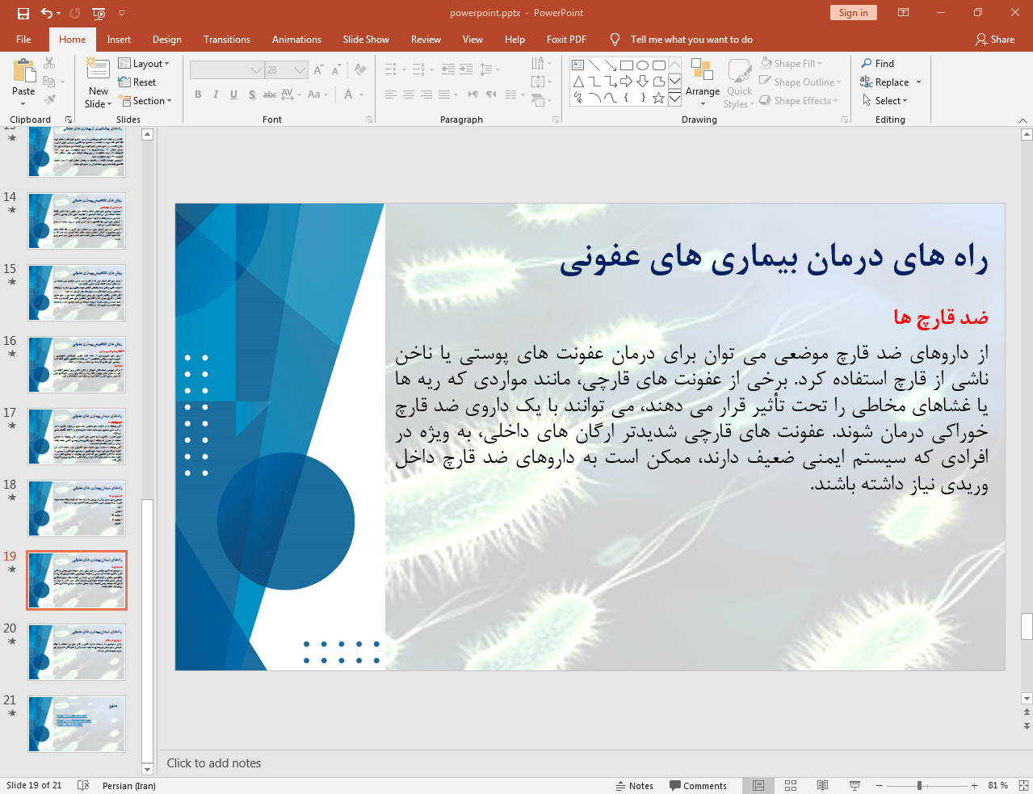Click Justify paragraph icon
This screenshot has height=794, width=1033.
click(443, 95)
